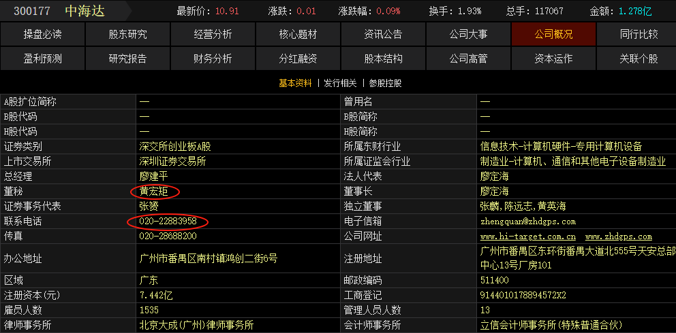Click postal code 511400

click(x=495, y=281)
